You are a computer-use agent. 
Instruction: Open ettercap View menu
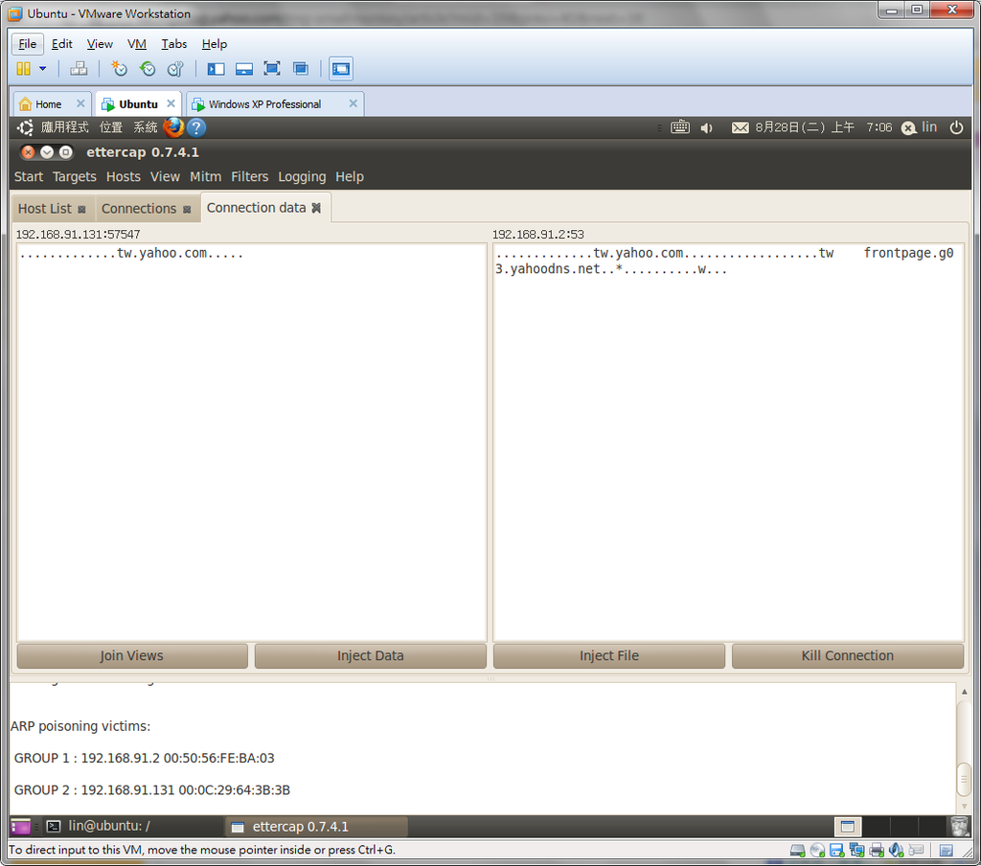coord(165,176)
